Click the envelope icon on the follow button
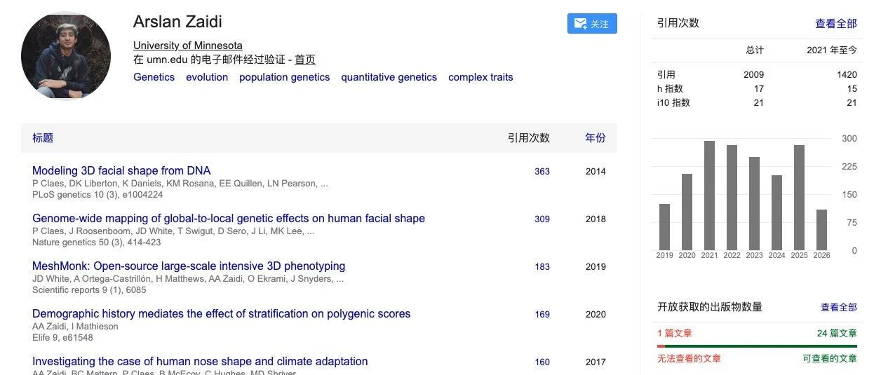 [580, 24]
